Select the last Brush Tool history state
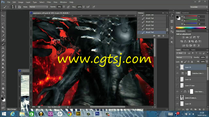The width and height of the screenshot is (209, 117). point(152,32)
